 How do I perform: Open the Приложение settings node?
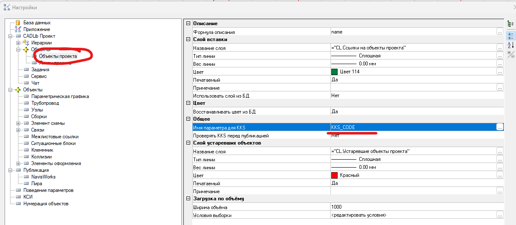point(36,29)
